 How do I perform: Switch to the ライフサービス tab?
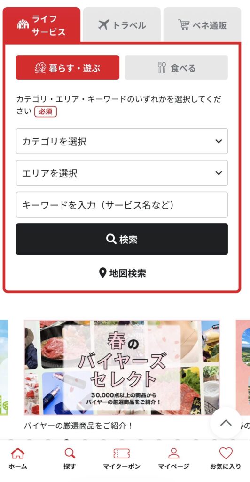[42, 24]
